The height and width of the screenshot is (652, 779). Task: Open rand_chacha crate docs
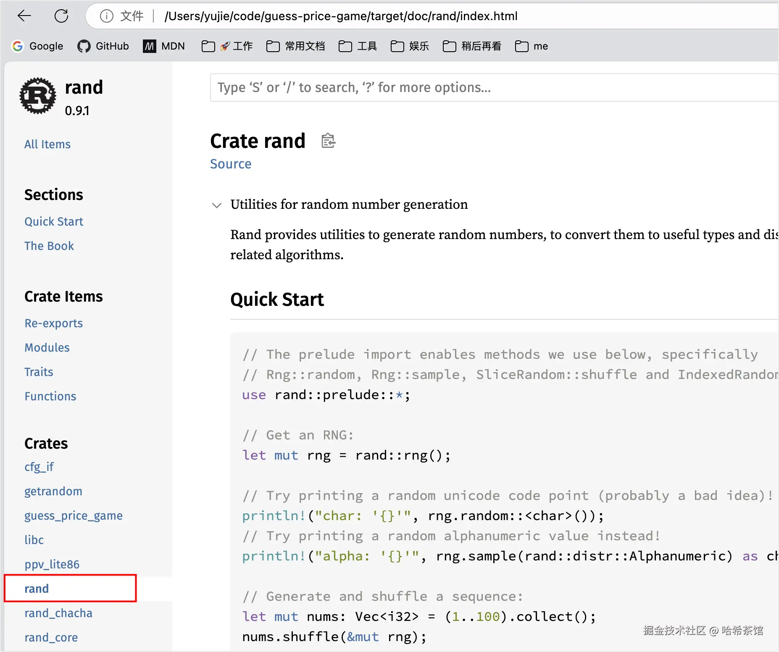(58, 613)
